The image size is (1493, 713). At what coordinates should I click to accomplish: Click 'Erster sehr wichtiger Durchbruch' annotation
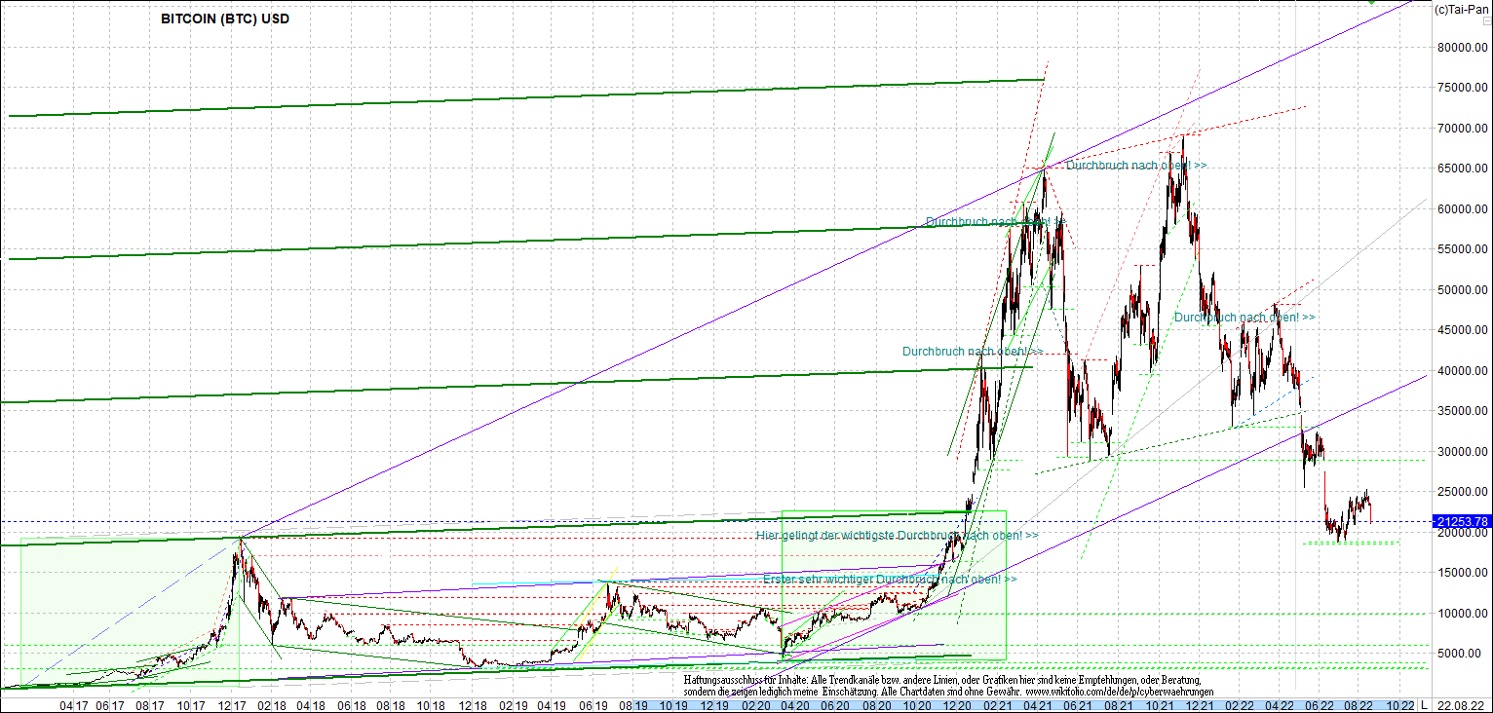(890, 580)
